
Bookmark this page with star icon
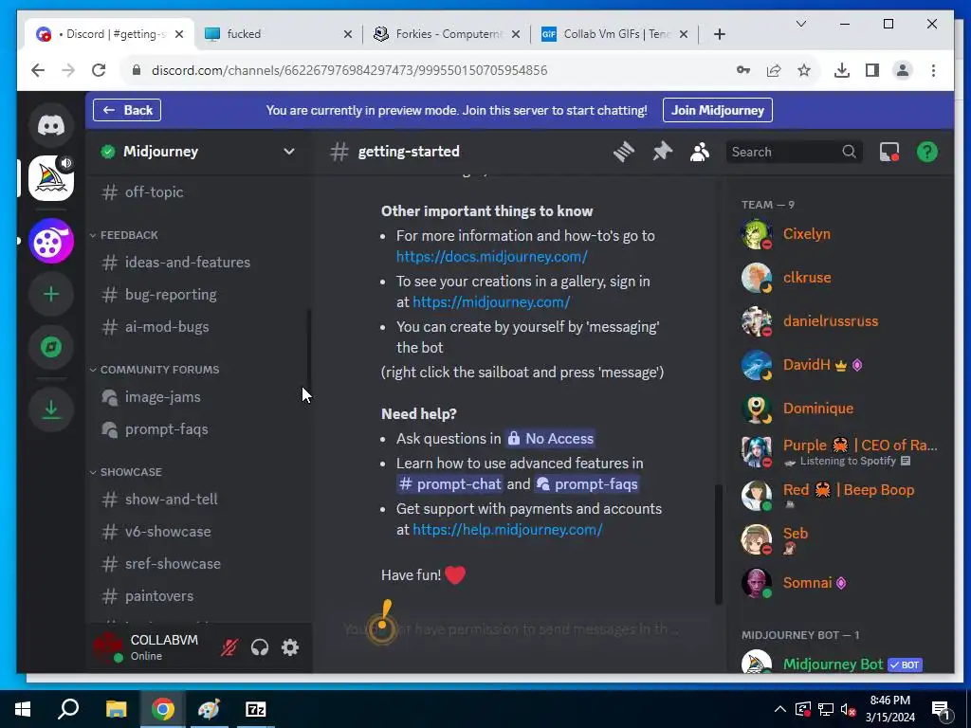(804, 70)
